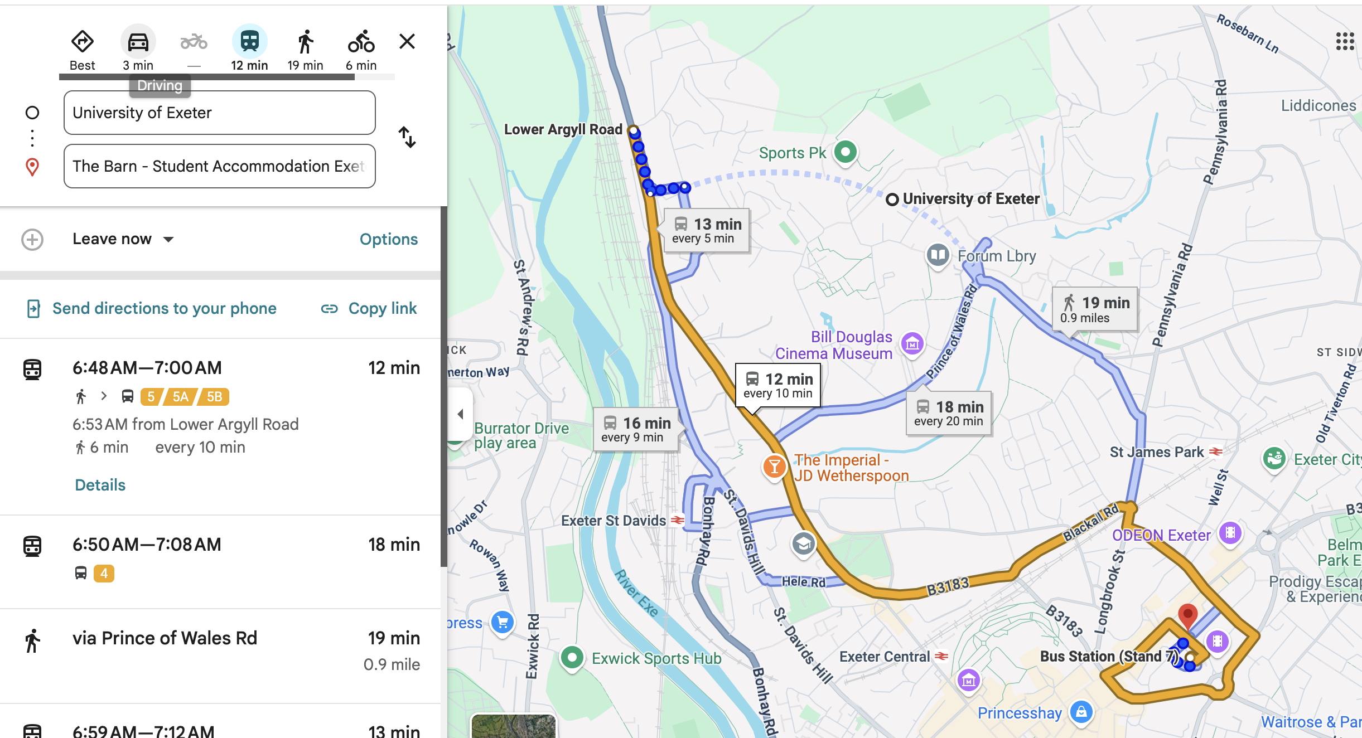1362x738 pixels.
Task: Click the swap start and destination arrows
Action: (407, 137)
